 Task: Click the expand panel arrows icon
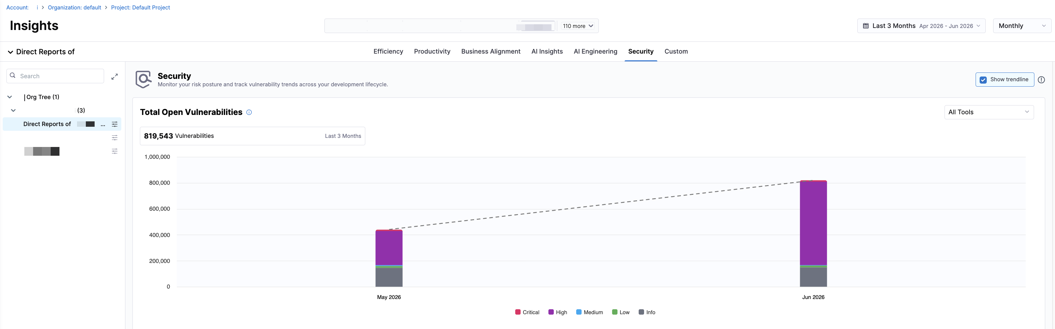coord(115,77)
